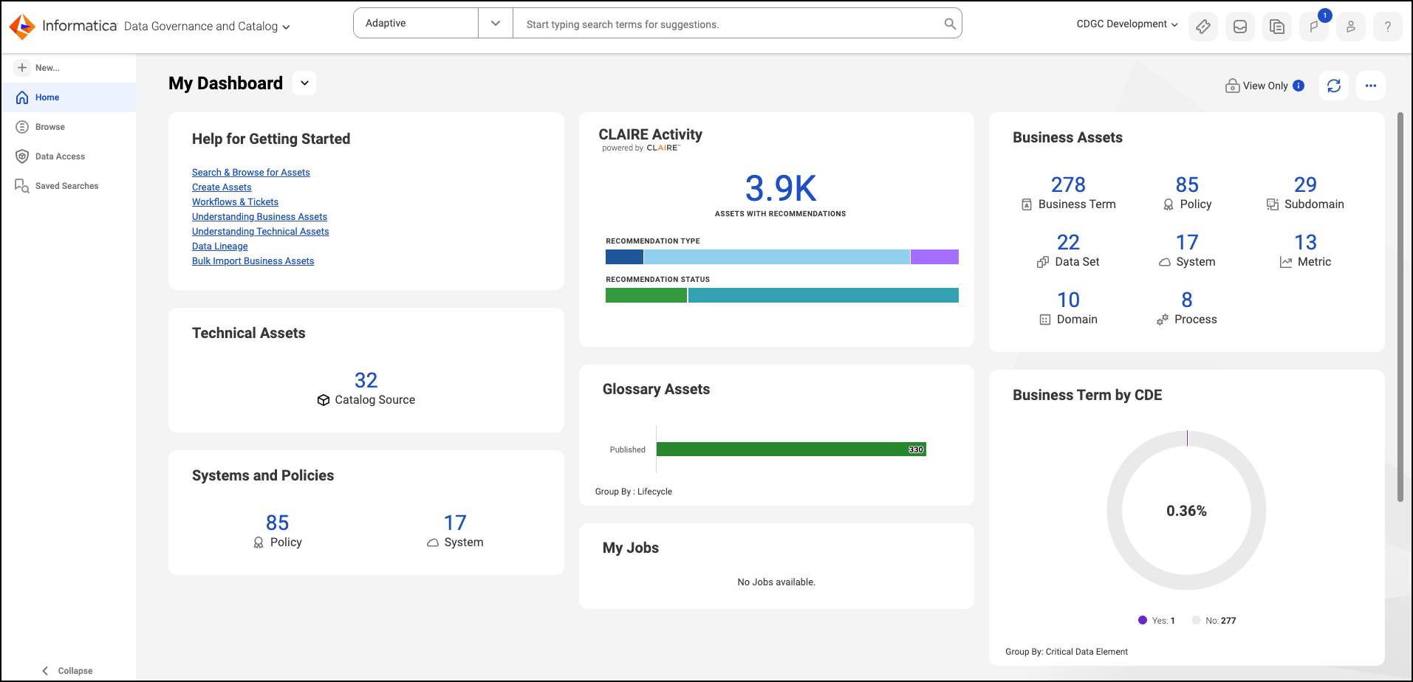Collapse the left navigation sidebar
The image size is (1413, 682).
(67, 671)
